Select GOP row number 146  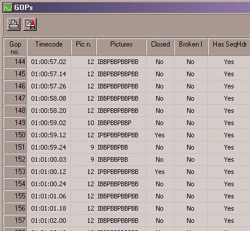point(15,86)
